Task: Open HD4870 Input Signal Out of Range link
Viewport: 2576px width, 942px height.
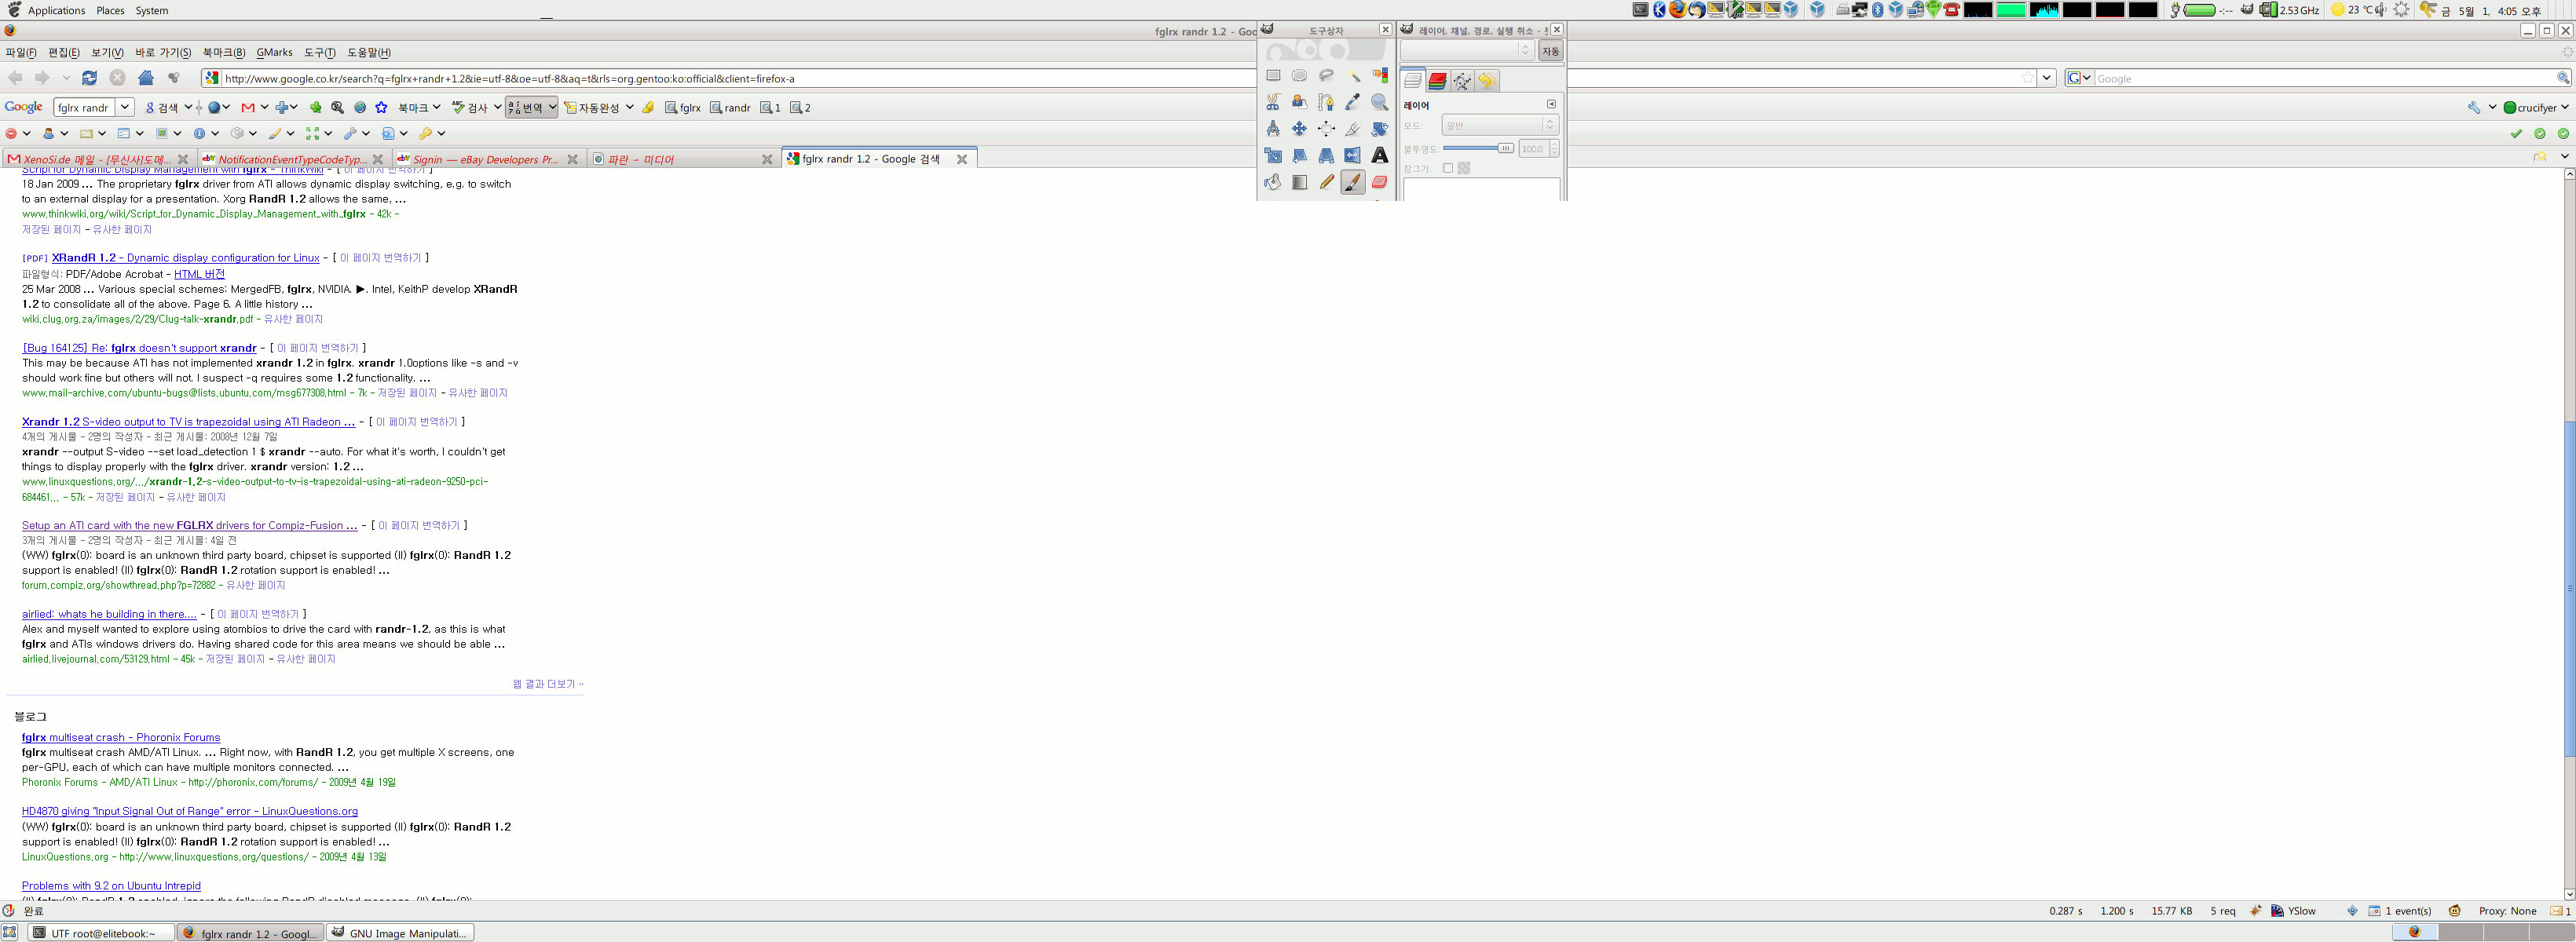Action: tap(190, 811)
